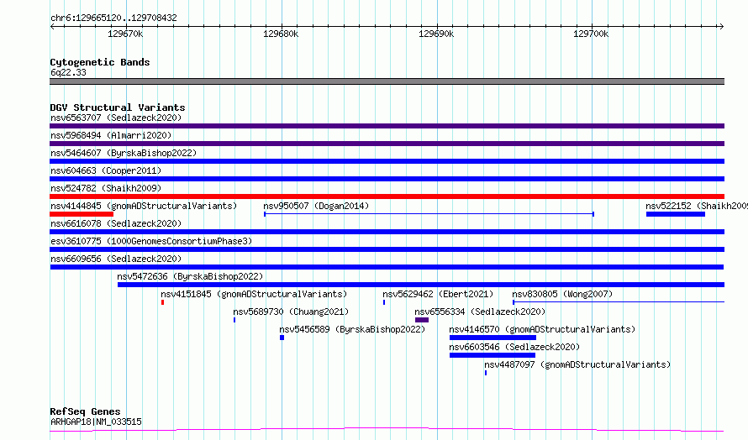Click the 129680k ruler position label

[281, 34]
